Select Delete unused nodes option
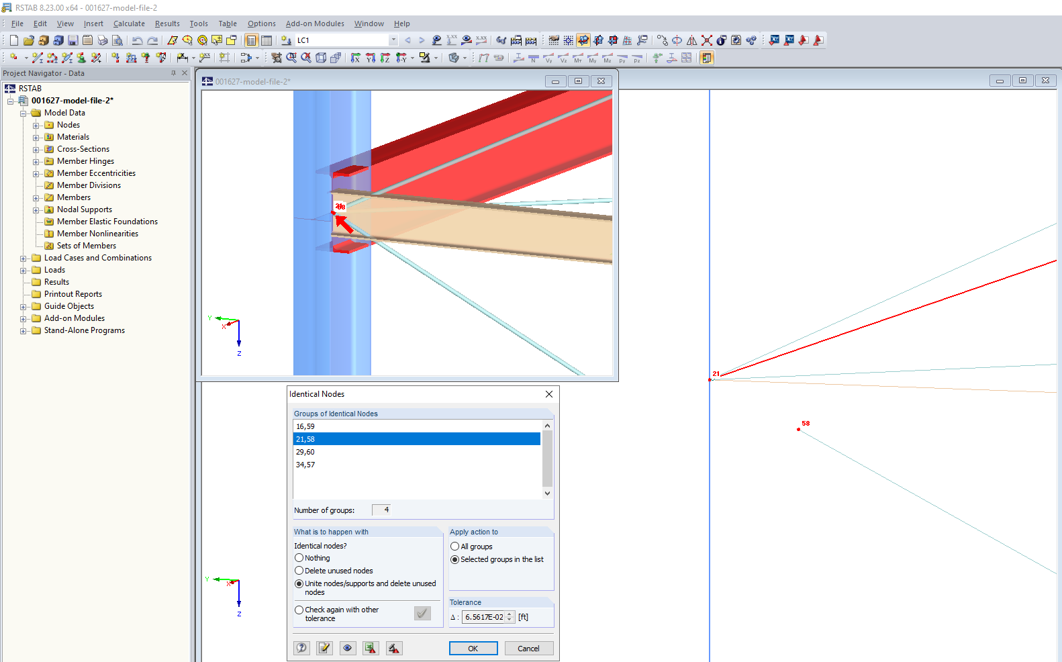The width and height of the screenshot is (1062, 662). point(299,571)
